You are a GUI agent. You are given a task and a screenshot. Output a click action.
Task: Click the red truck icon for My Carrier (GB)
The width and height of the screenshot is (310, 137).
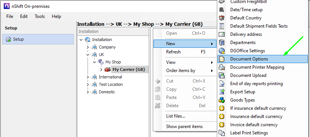pos(108,69)
